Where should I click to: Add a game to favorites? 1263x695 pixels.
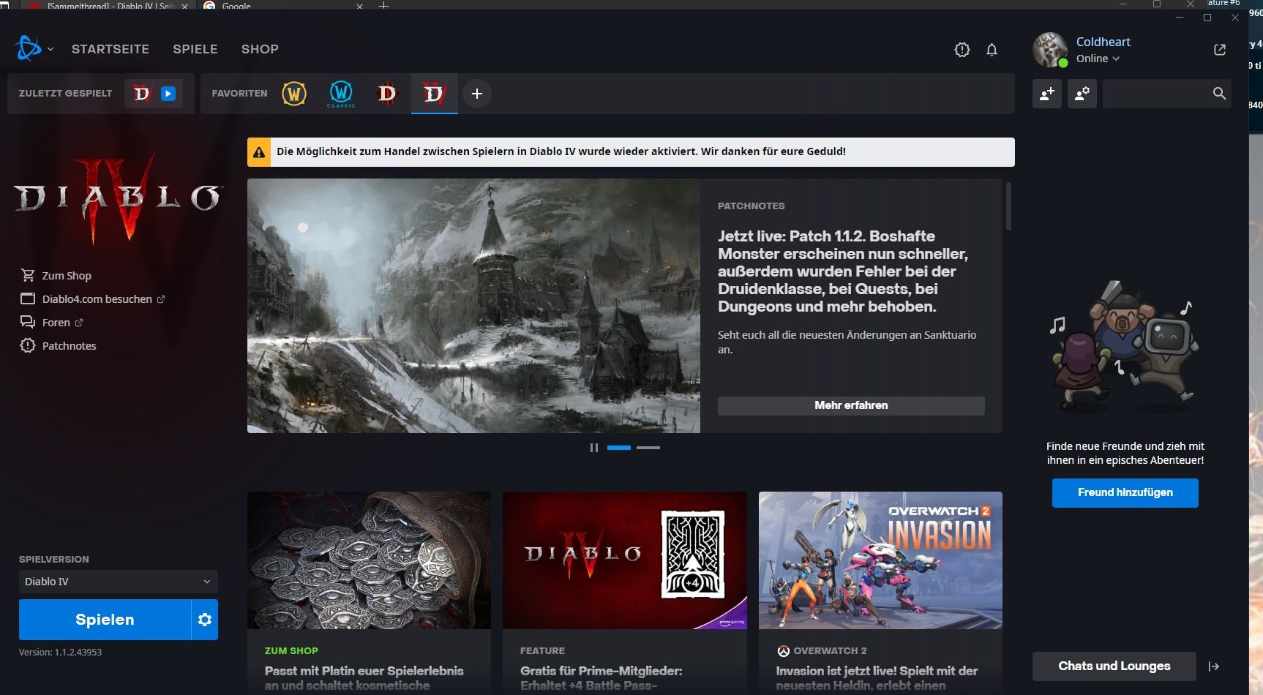click(x=477, y=94)
